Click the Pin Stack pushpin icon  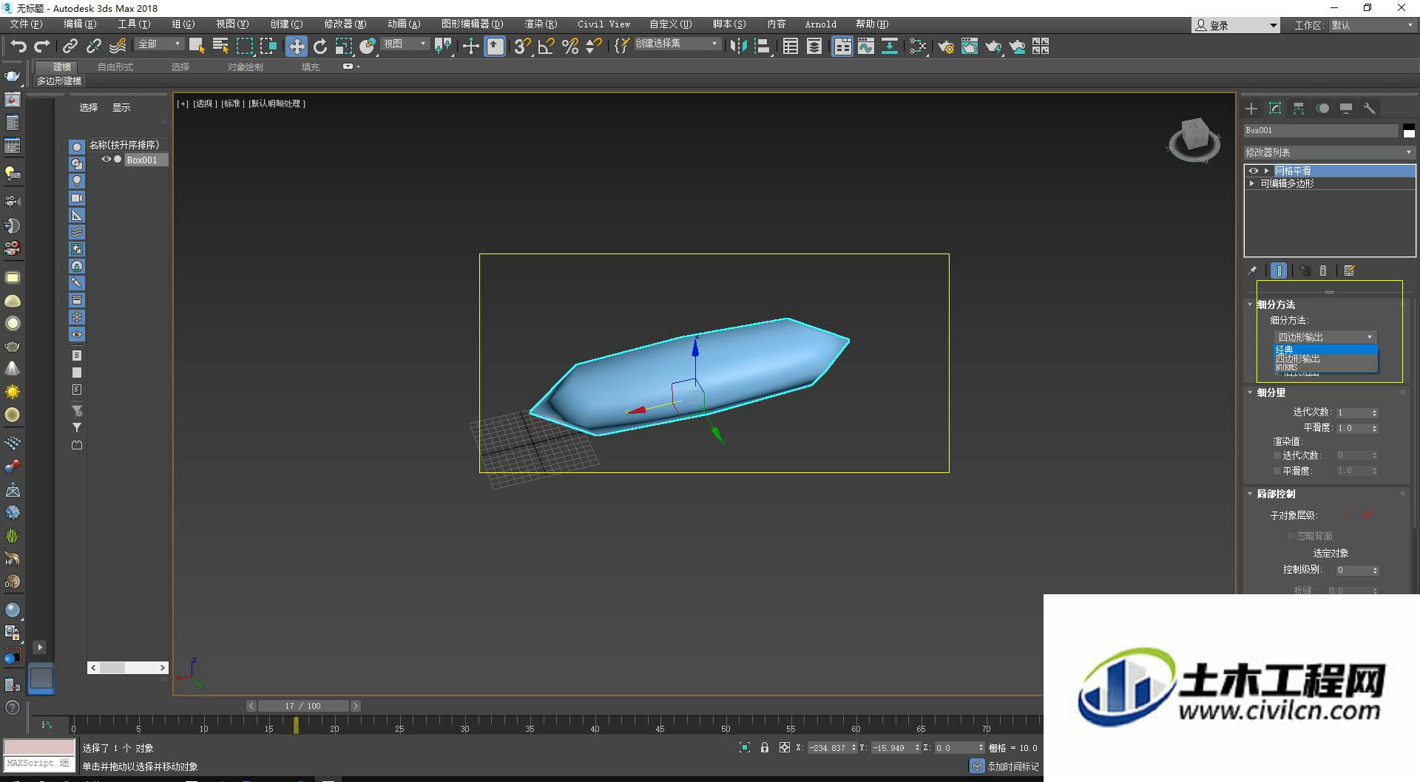pos(1252,271)
